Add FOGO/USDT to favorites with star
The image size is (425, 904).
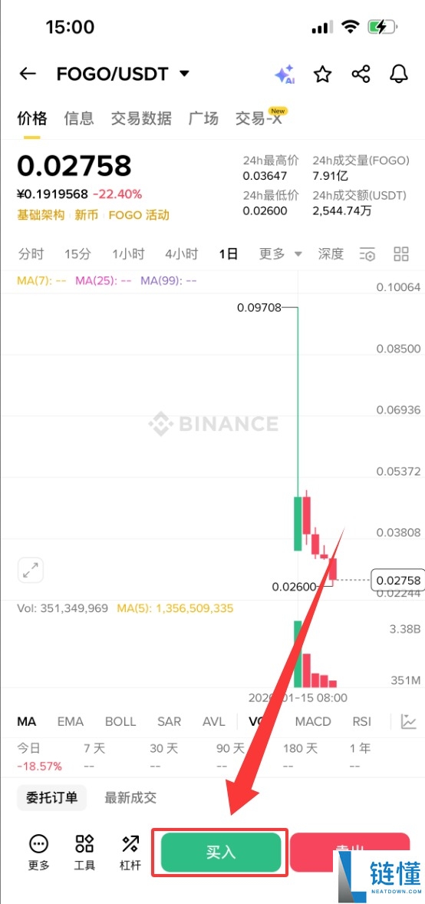322,74
